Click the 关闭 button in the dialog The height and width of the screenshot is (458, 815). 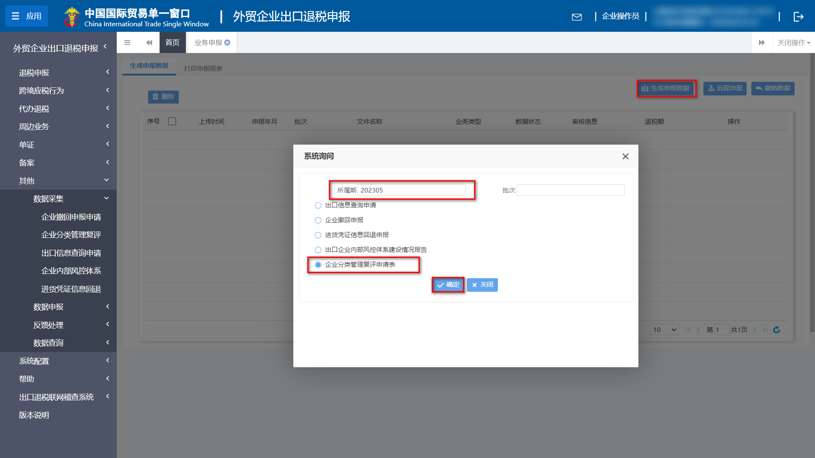pos(482,285)
